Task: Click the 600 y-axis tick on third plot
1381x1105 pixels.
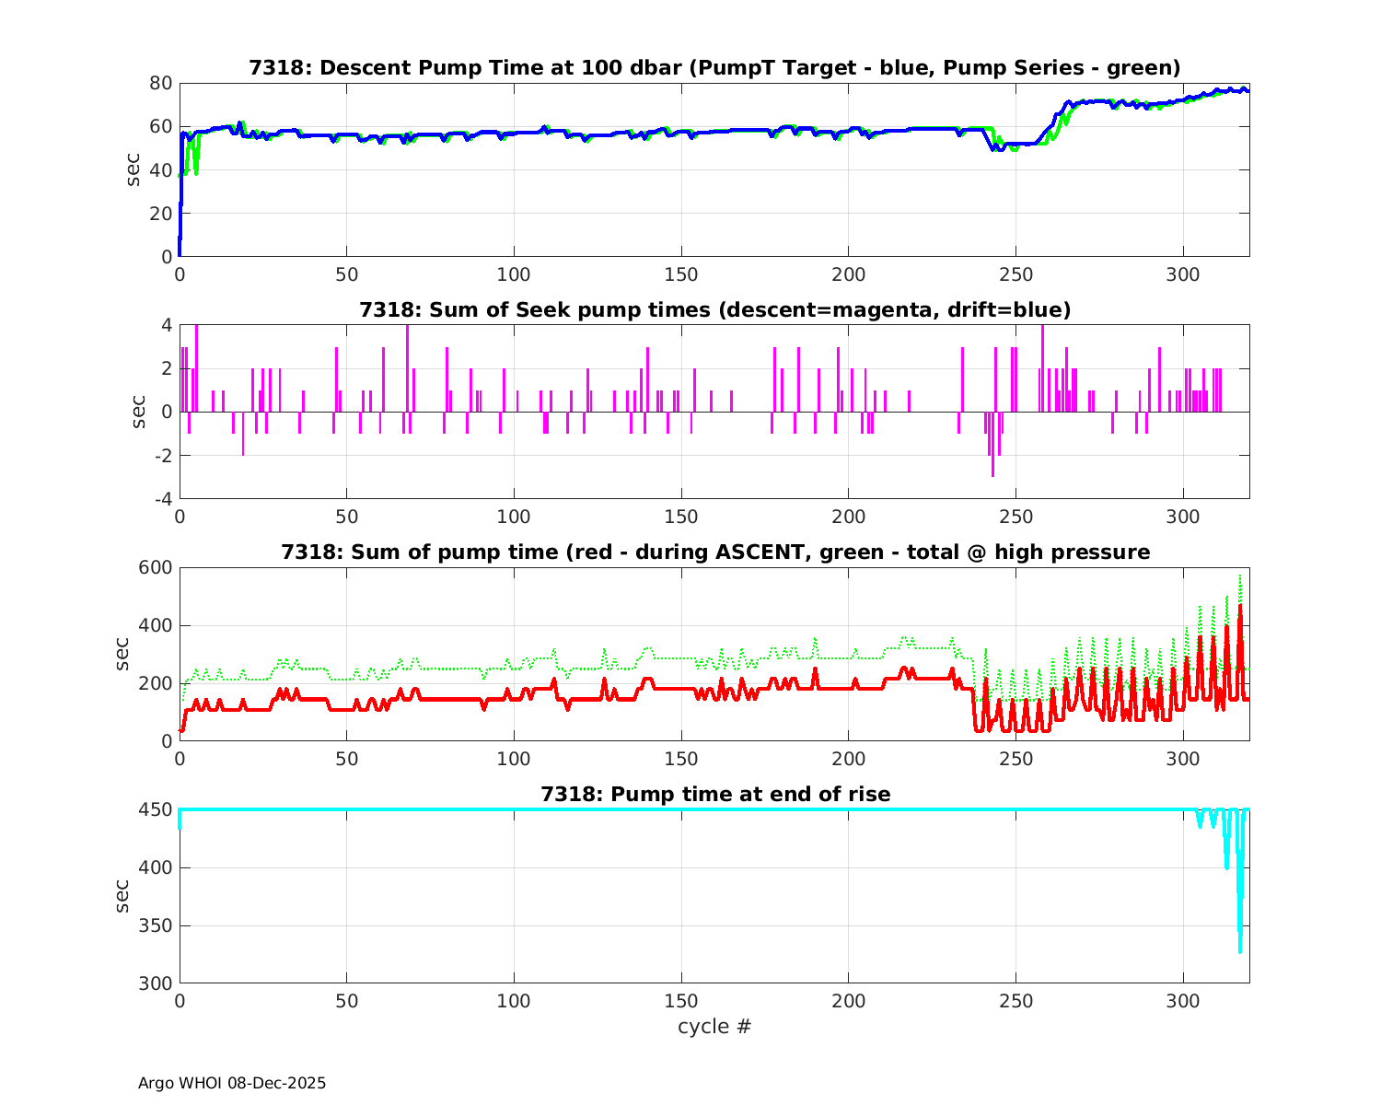Action: (x=156, y=568)
